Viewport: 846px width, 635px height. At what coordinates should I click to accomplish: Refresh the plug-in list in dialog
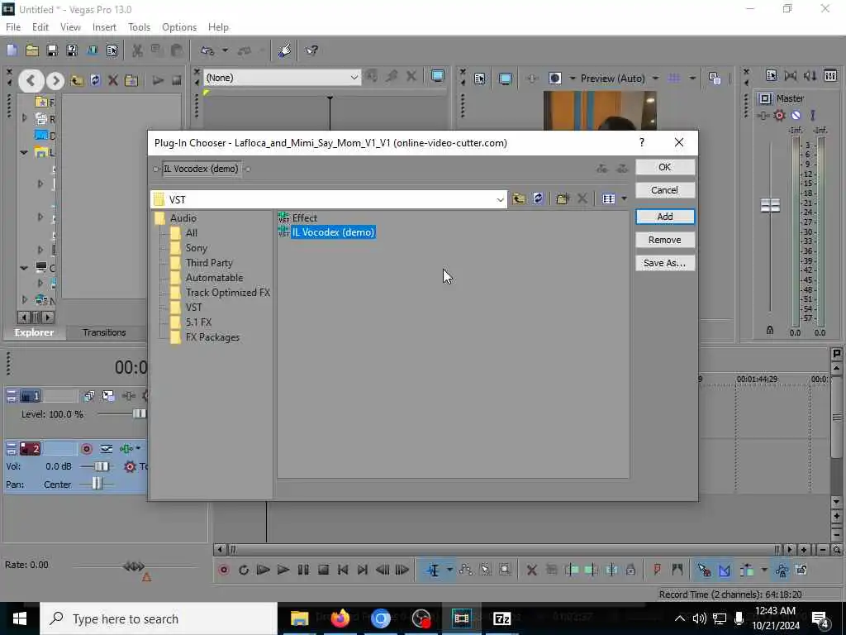point(538,198)
